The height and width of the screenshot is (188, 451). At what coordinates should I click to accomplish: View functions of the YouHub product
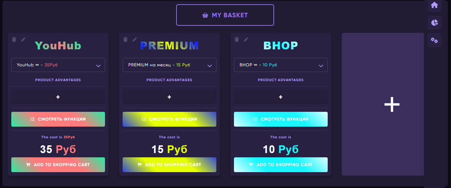(58, 119)
